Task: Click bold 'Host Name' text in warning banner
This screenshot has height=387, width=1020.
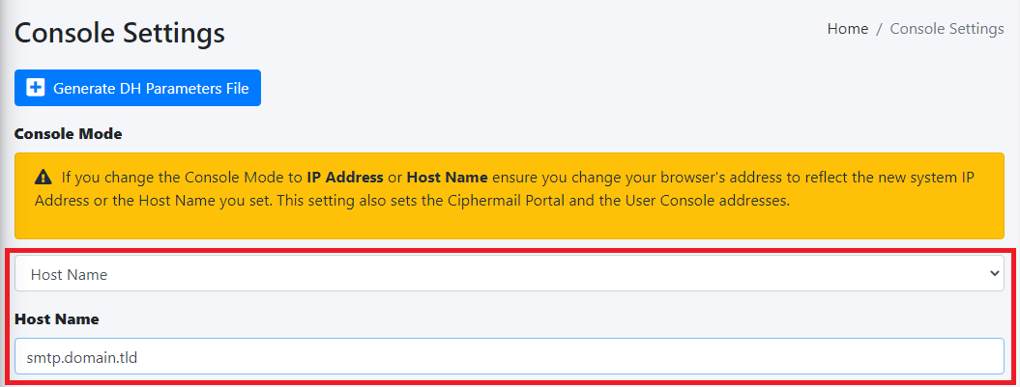Action: pyautogui.click(x=447, y=178)
